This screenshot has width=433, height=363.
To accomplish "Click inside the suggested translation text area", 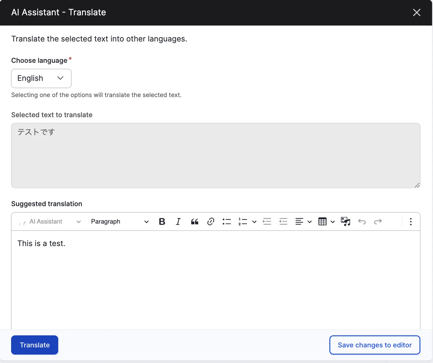I will tap(216, 279).
